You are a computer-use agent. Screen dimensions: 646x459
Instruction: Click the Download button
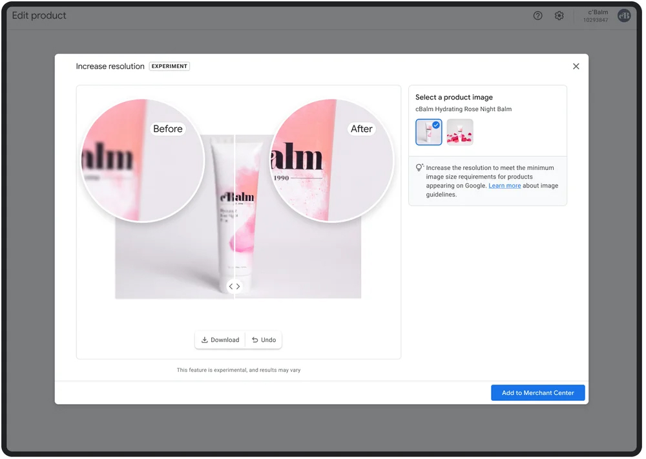click(220, 340)
